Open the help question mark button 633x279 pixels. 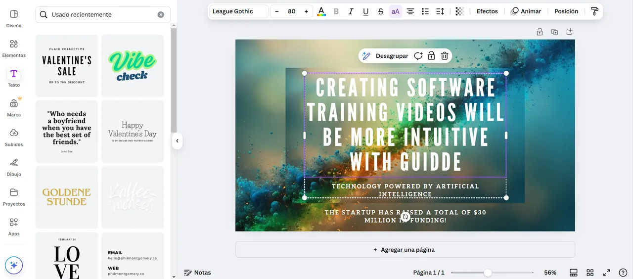point(623,273)
